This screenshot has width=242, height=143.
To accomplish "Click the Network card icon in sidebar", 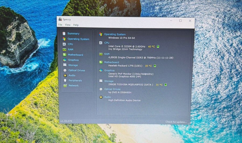I will point(65,86).
